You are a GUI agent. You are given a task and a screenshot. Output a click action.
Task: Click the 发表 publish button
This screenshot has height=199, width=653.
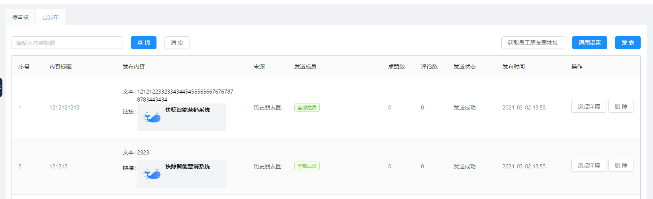point(628,43)
